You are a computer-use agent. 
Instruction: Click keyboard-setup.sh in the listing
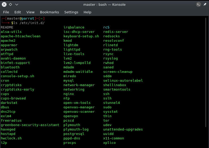pyautogui.click(x=81, y=36)
